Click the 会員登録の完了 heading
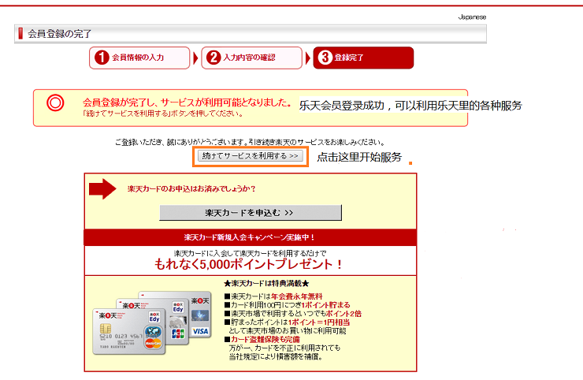 pos(60,34)
